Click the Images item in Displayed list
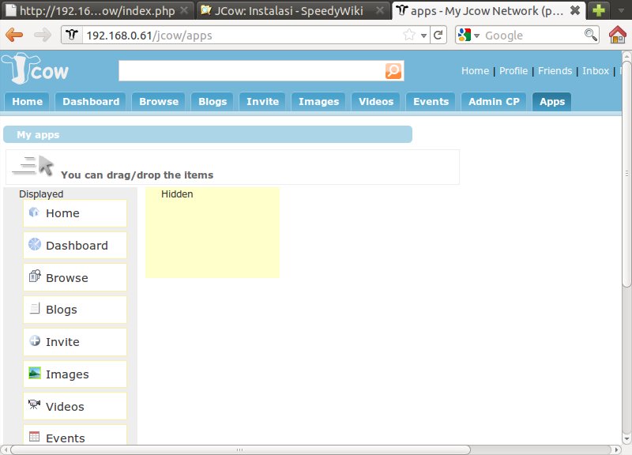Screen dimensions: 632x455 pyautogui.click(x=75, y=374)
